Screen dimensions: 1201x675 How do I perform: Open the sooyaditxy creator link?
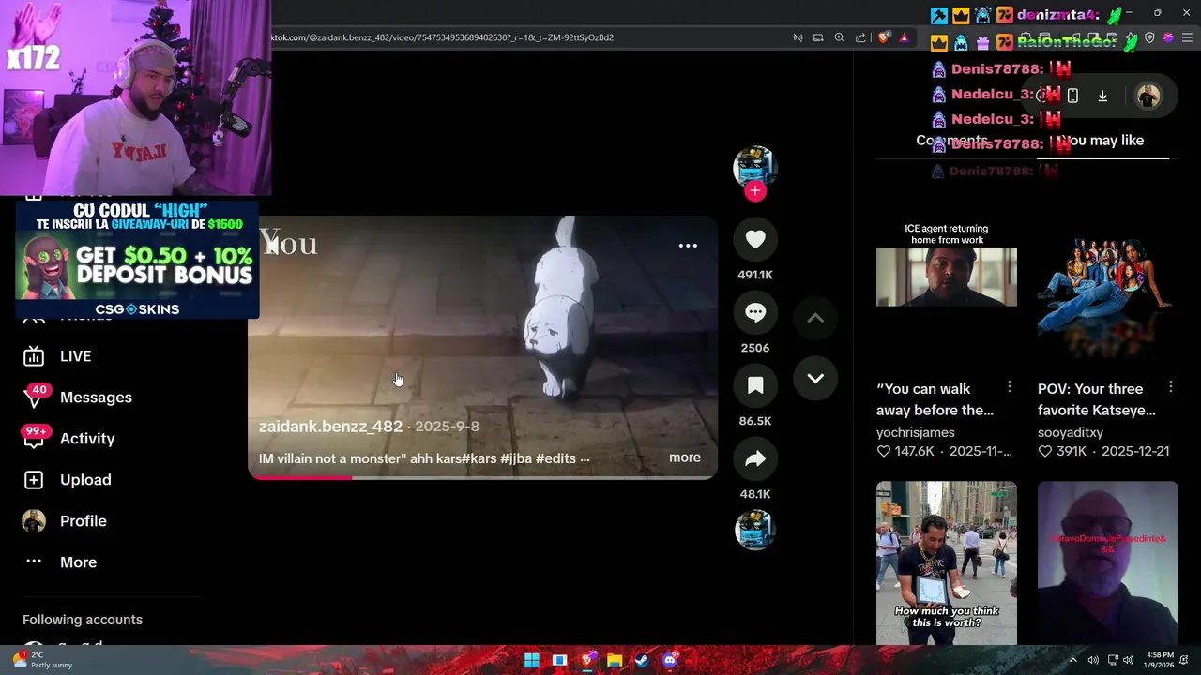coord(1071,433)
